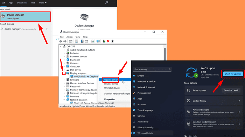Open the Windows Insider Program row
The image size is (245, 137).
[213, 124]
